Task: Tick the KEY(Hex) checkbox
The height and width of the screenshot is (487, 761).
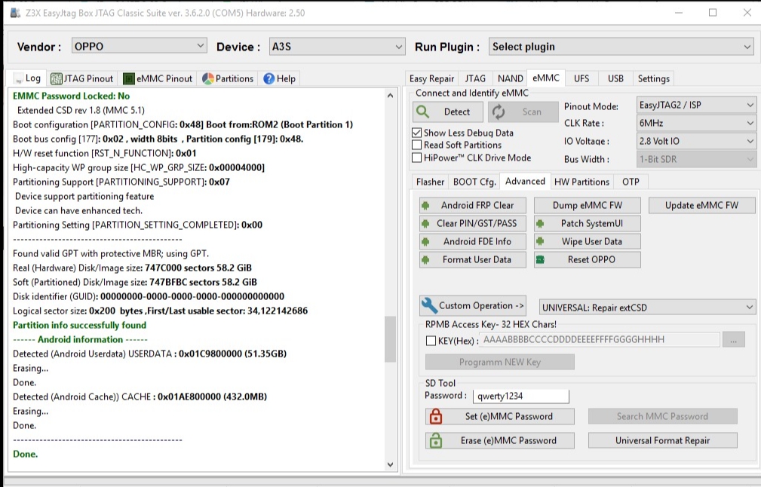Action: [431, 341]
